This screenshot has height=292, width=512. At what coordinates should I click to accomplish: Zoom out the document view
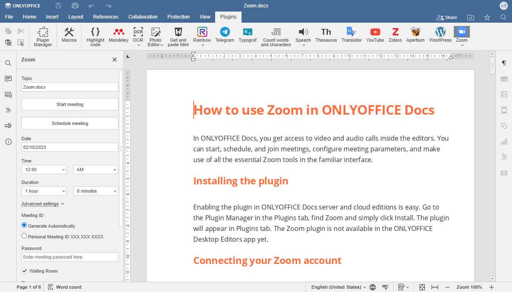click(447, 287)
